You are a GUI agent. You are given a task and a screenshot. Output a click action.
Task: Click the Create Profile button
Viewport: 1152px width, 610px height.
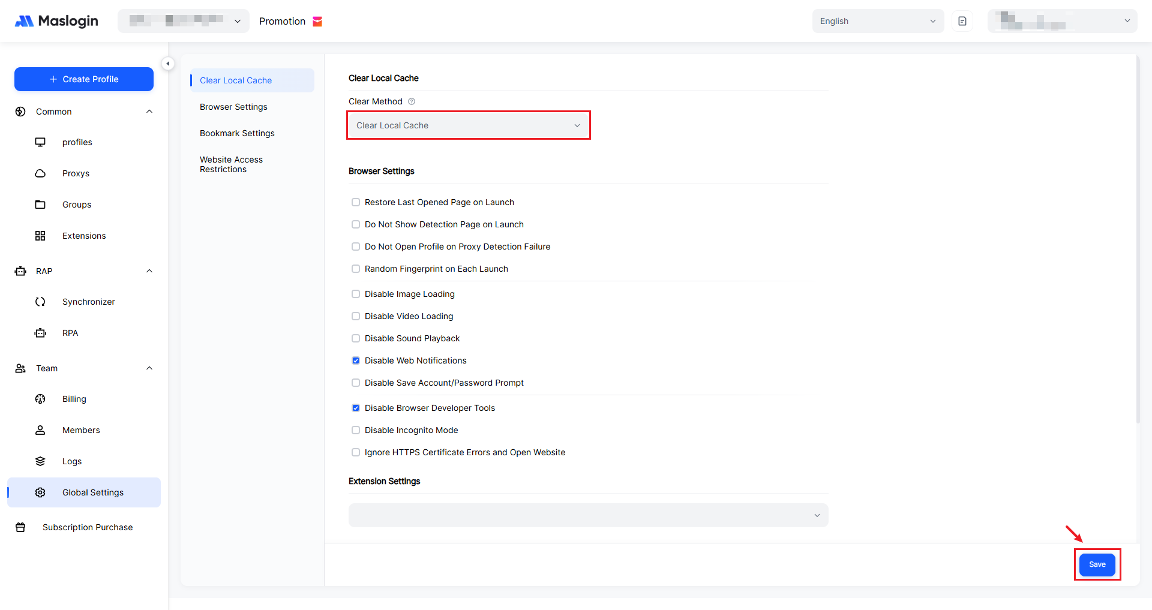click(84, 79)
